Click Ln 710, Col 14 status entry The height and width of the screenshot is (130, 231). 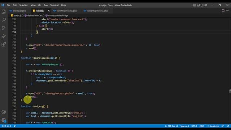coord(171,126)
